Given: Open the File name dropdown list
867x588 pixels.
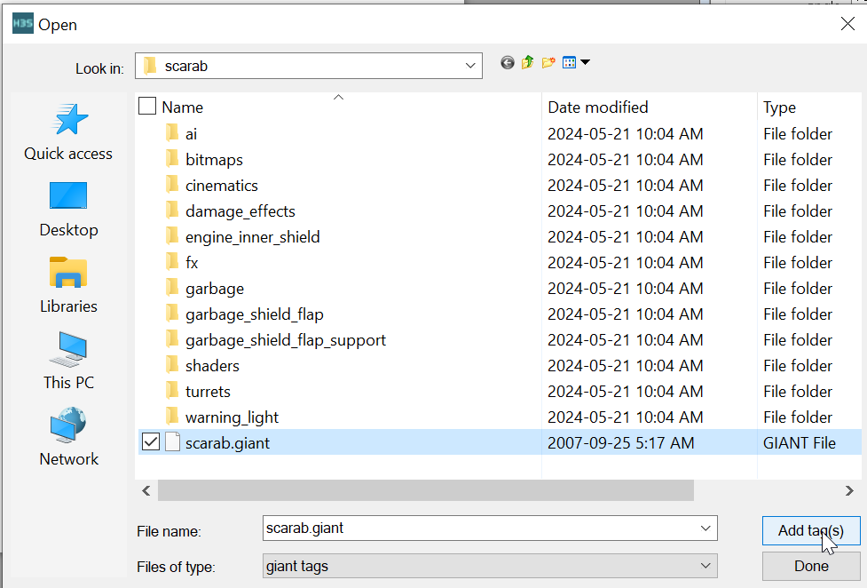Looking at the screenshot, I should coord(705,528).
